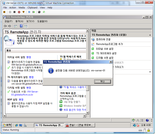Open help via blue question mark toolbar icon
155x134 pixels.
(21, 26)
